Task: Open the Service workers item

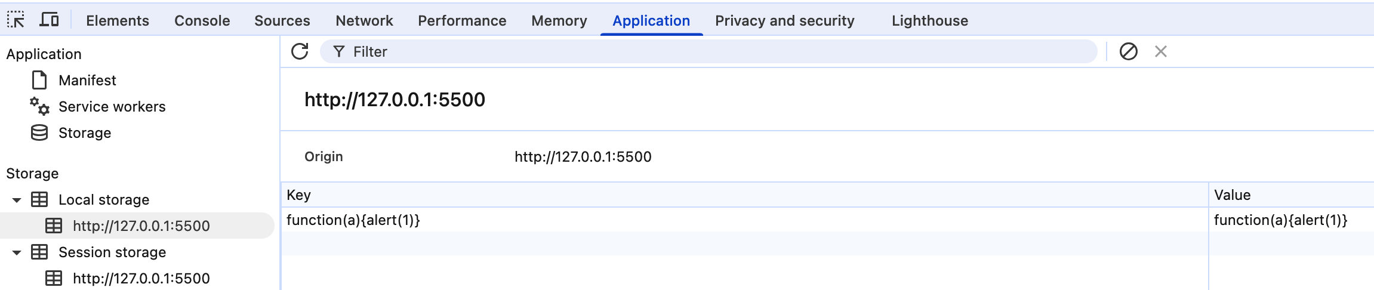Action: pyautogui.click(x=112, y=107)
